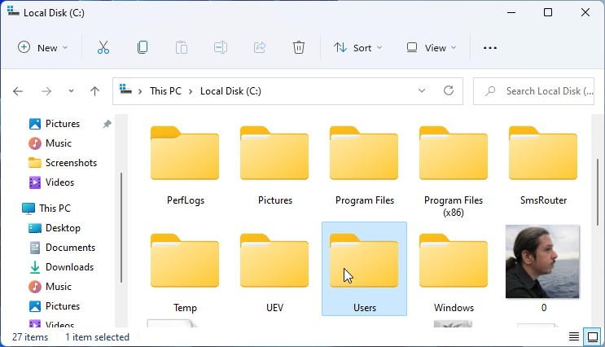Screen dimensions: 605x347
Task: Open the View dropdown menu
Action: pyautogui.click(x=431, y=48)
